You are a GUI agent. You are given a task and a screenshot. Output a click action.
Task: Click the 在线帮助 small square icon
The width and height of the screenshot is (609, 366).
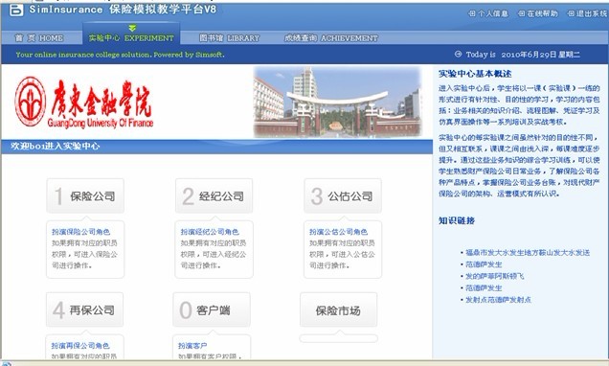[522, 13]
